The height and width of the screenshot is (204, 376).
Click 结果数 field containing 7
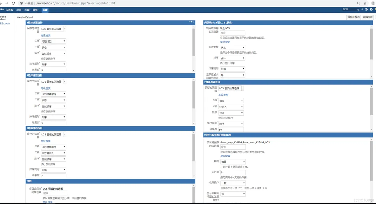click(x=53, y=176)
